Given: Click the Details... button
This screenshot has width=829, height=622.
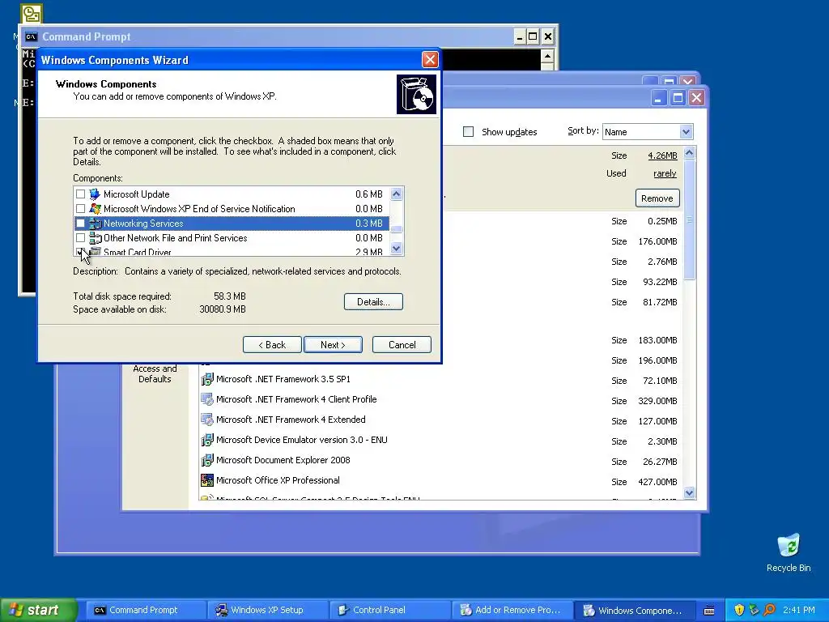Looking at the screenshot, I should click(x=373, y=302).
